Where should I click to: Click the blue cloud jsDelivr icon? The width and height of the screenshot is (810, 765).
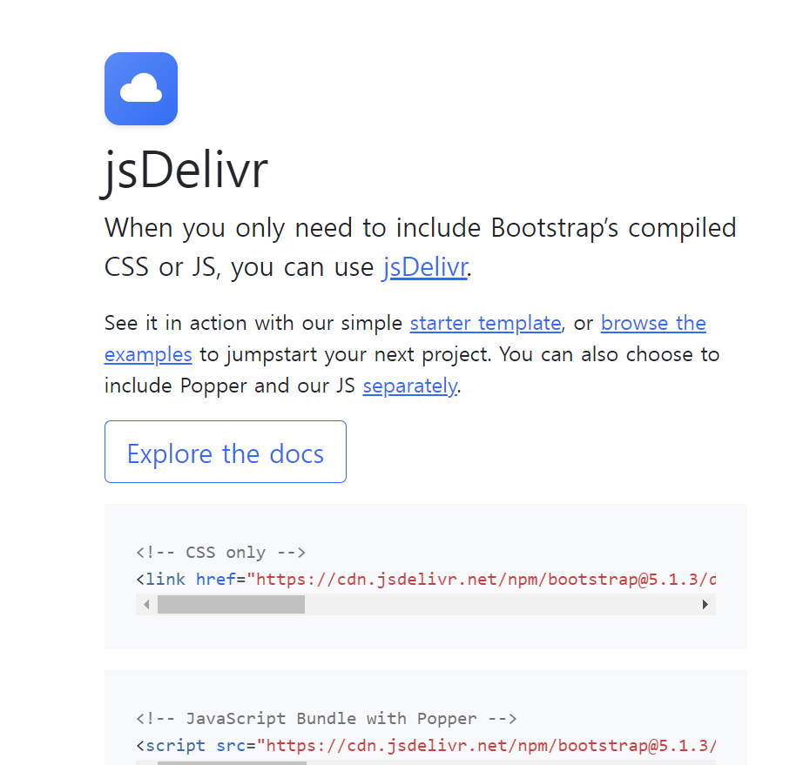click(141, 89)
